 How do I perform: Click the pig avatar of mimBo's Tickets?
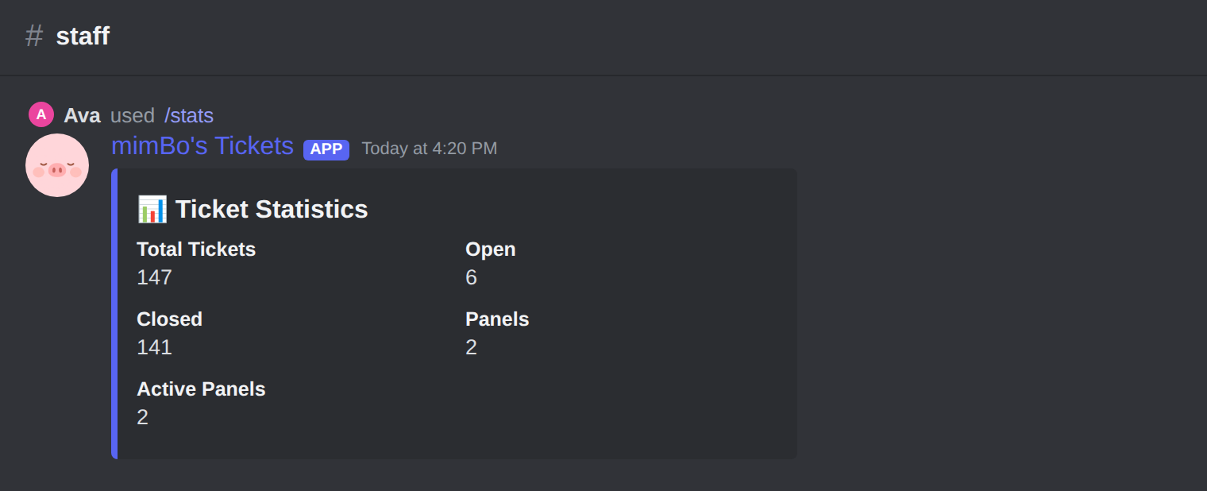57,165
